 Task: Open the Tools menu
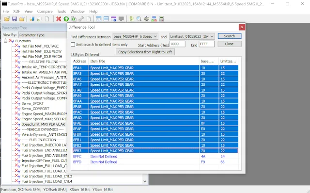coord(62,11)
